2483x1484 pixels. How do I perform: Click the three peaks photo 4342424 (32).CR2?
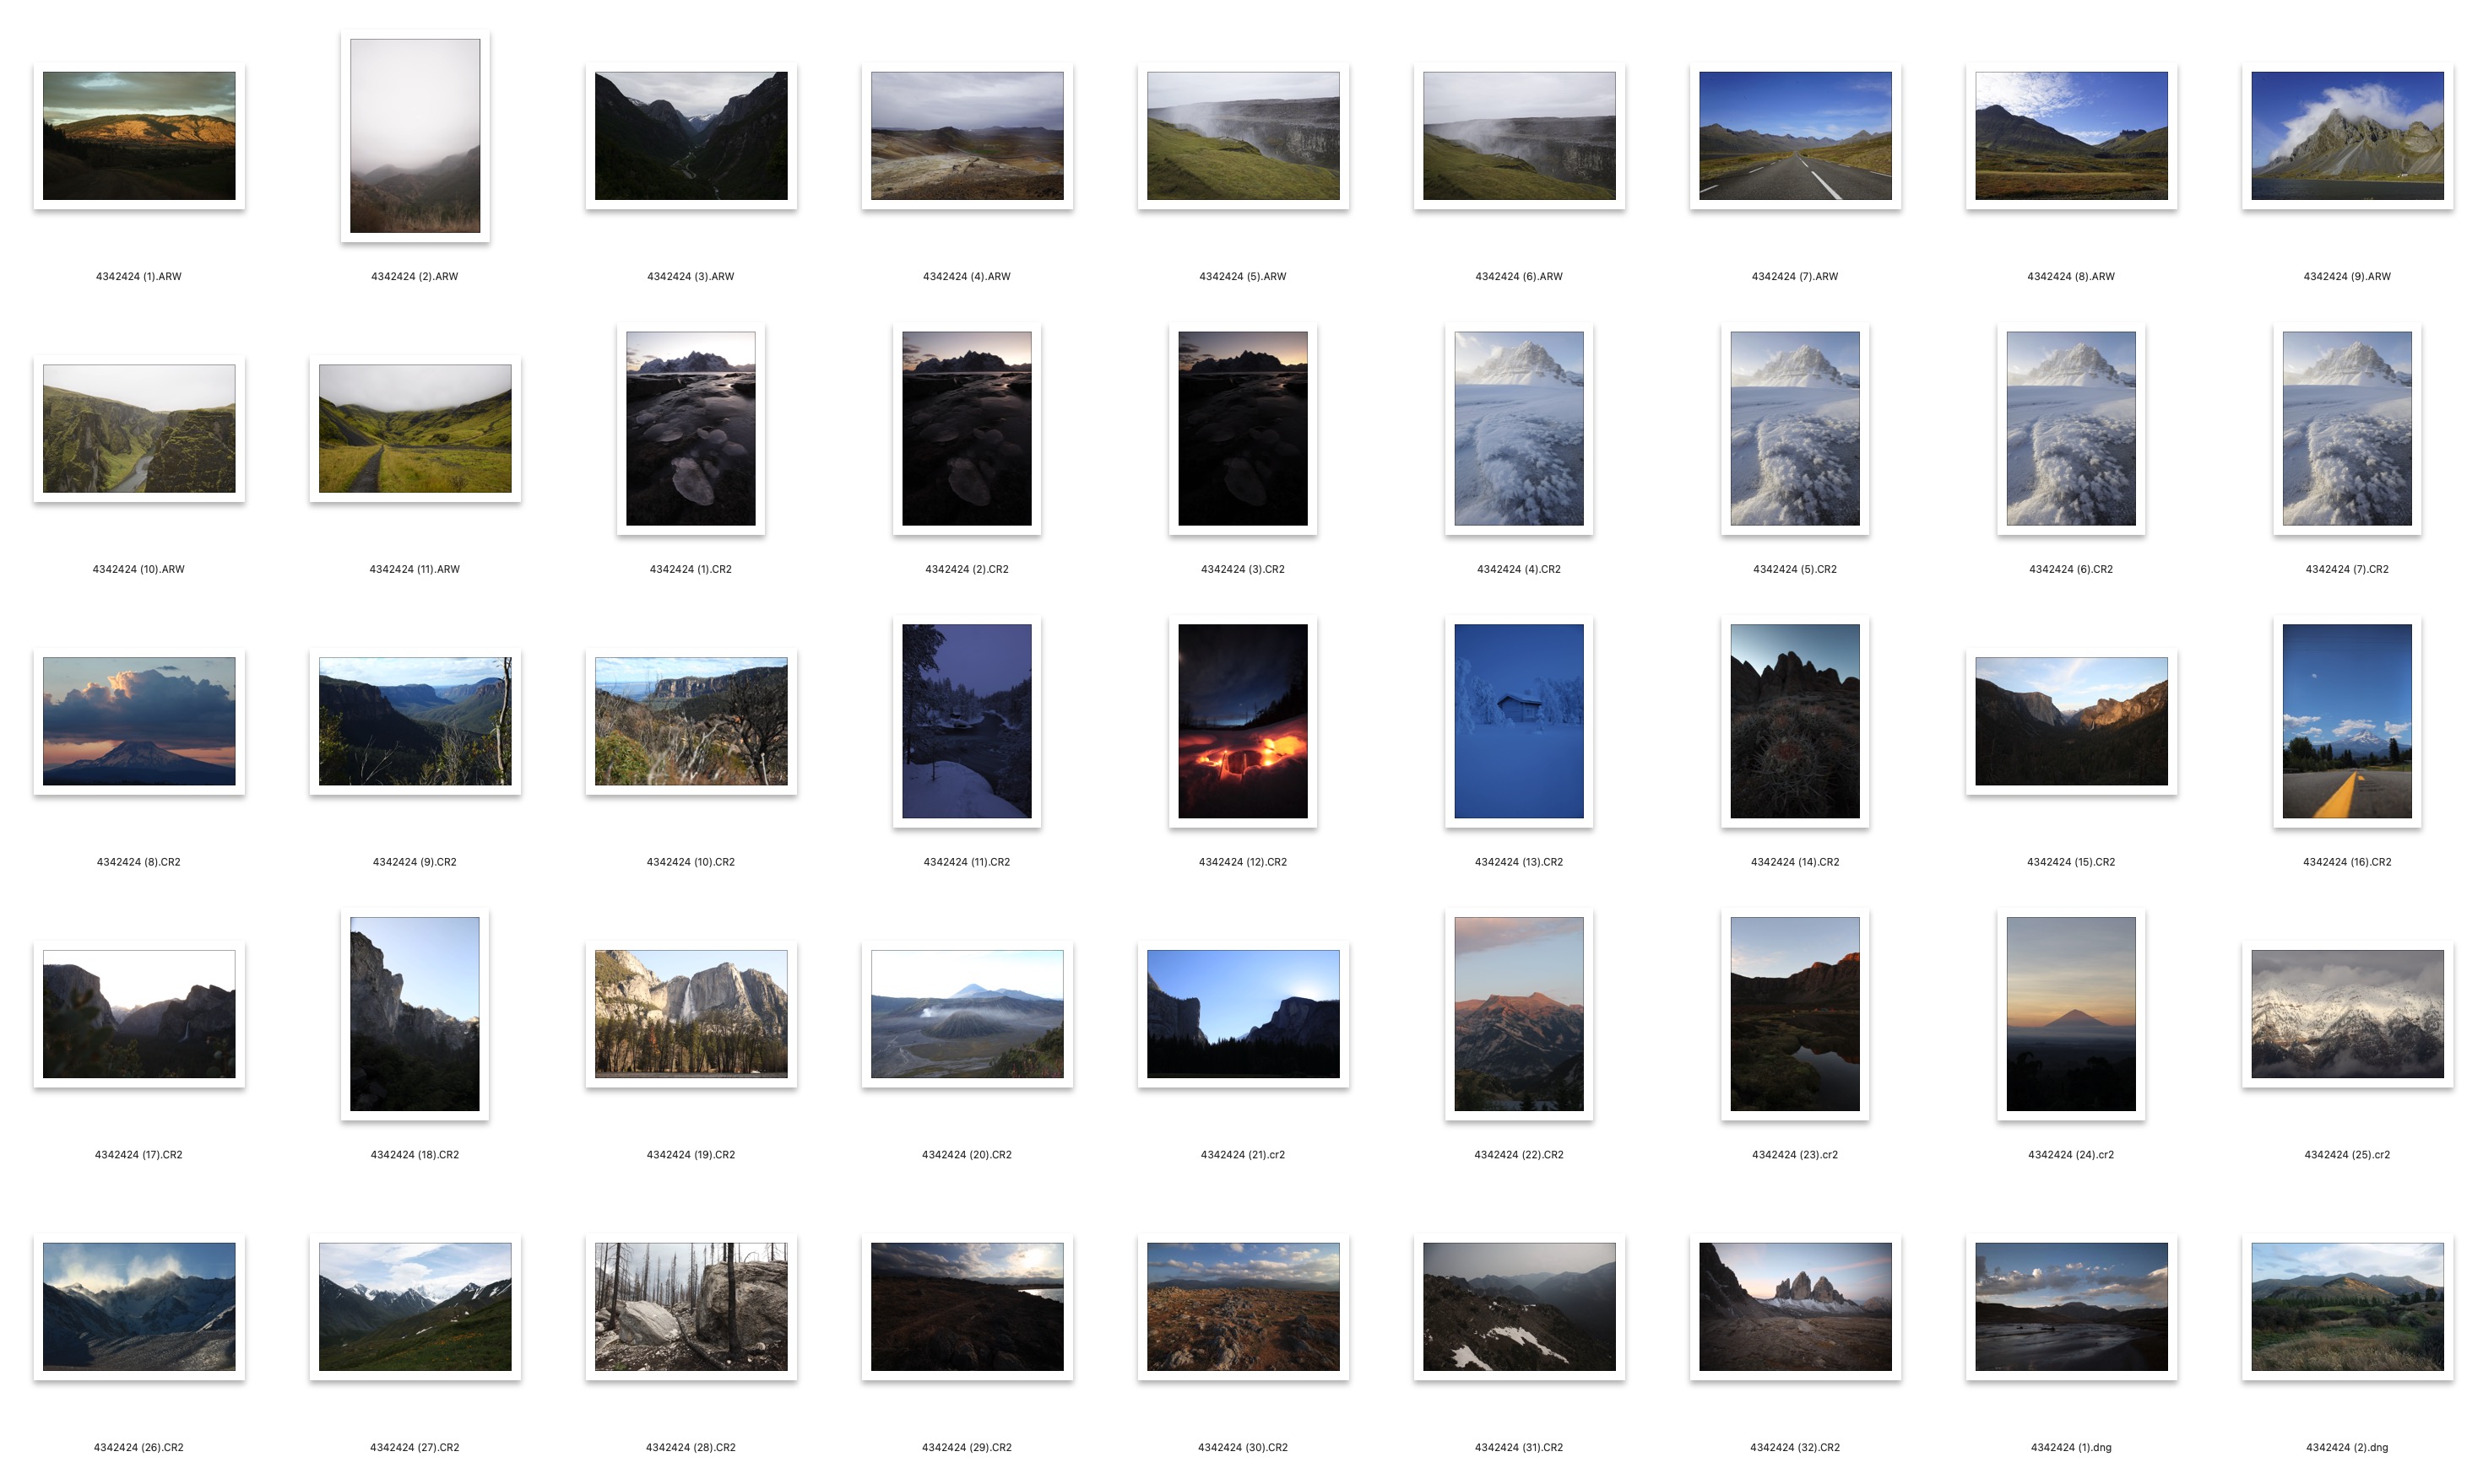point(1795,1306)
